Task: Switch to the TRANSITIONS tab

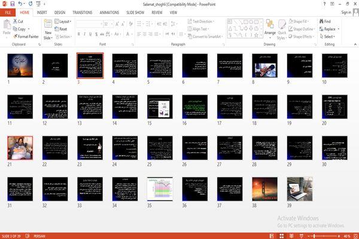Action: [83, 13]
